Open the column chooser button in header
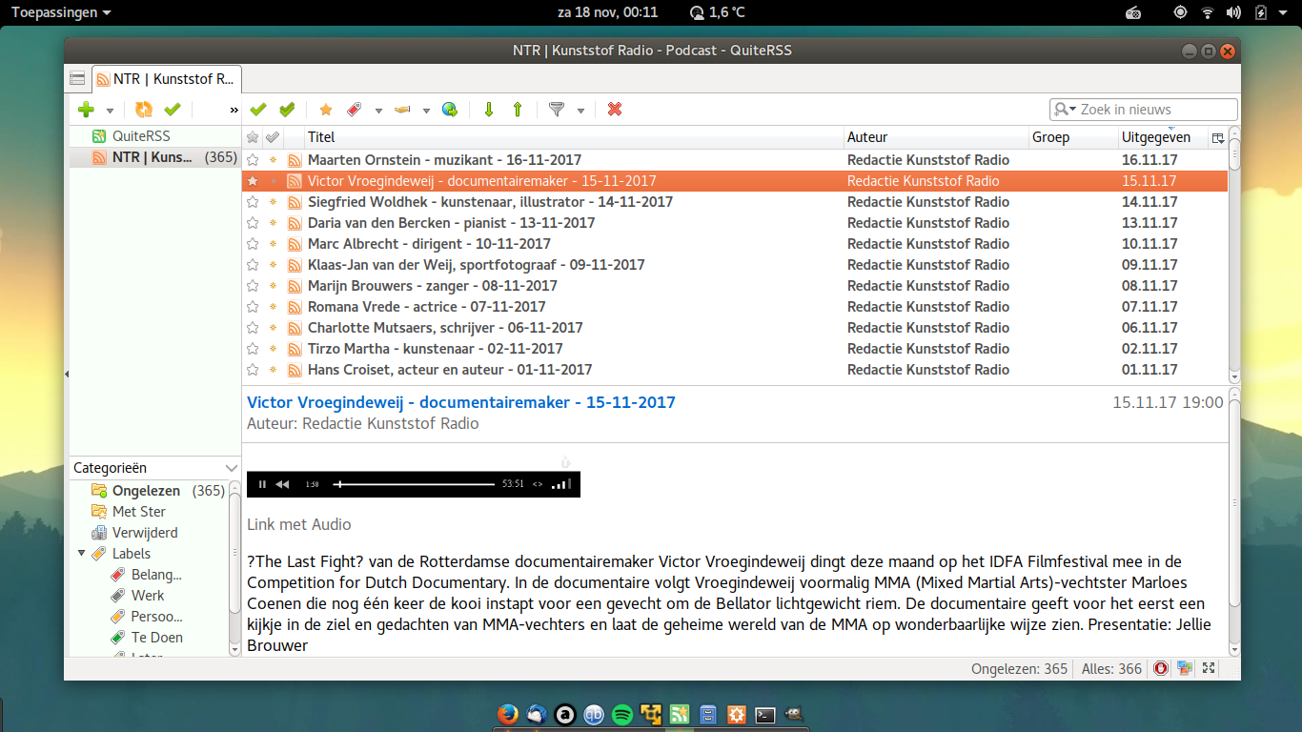 click(1218, 137)
